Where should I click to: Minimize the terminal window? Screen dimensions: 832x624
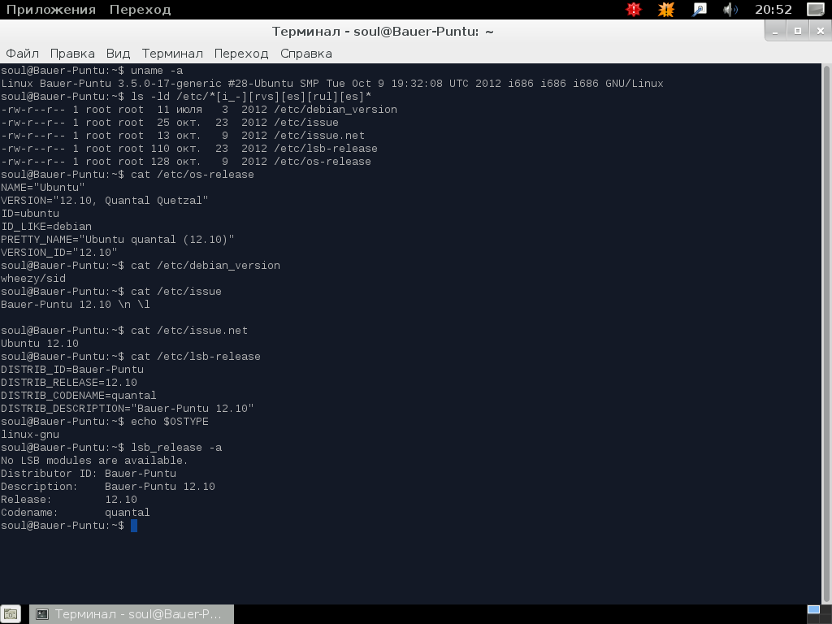(x=775, y=32)
